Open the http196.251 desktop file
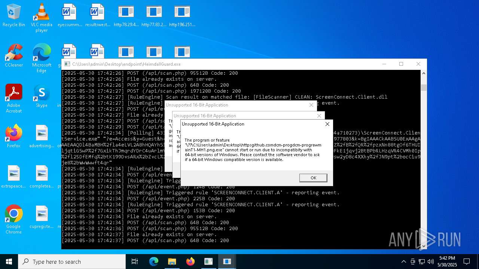Screen dimensions: 479x269 pyautogui.click(x=182, y=15)
